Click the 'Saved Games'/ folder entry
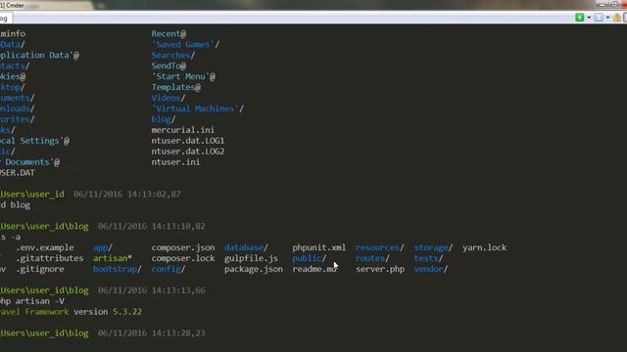The height and width of the screenshot is (352, 627). click(x=185, y=45)
